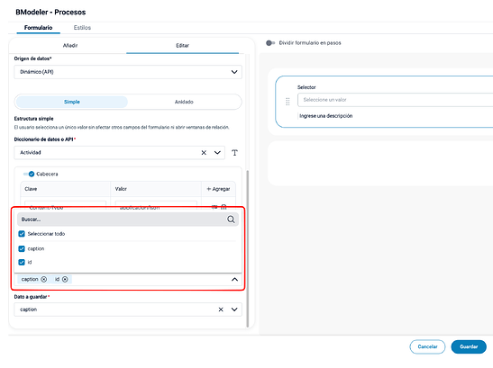493x368 pixels.
Task: Click the search magnifier icon in Buscar
Action: coord(231,220)
